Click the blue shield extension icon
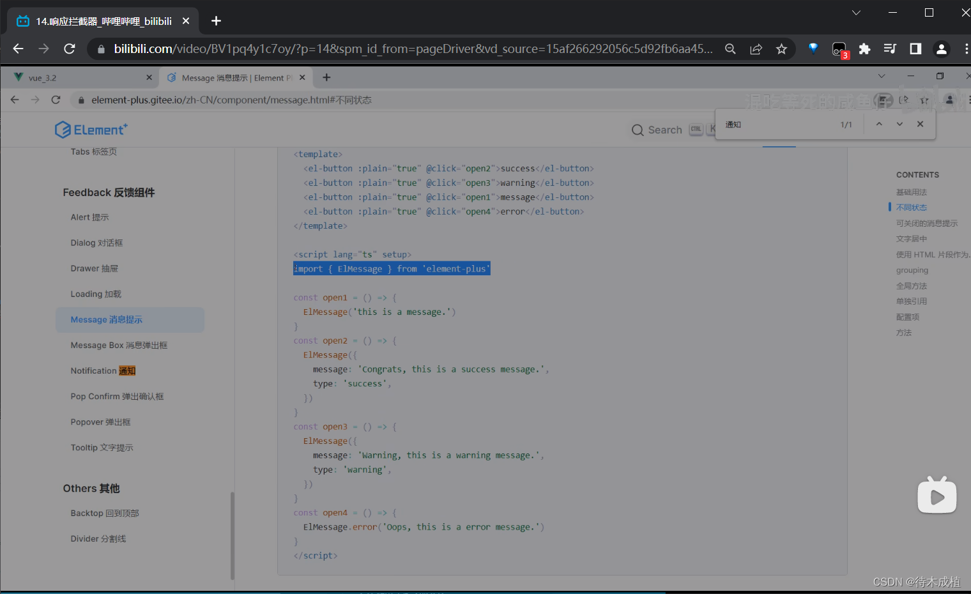This screenshot has height=594, width=971. (x=813, y=48)
